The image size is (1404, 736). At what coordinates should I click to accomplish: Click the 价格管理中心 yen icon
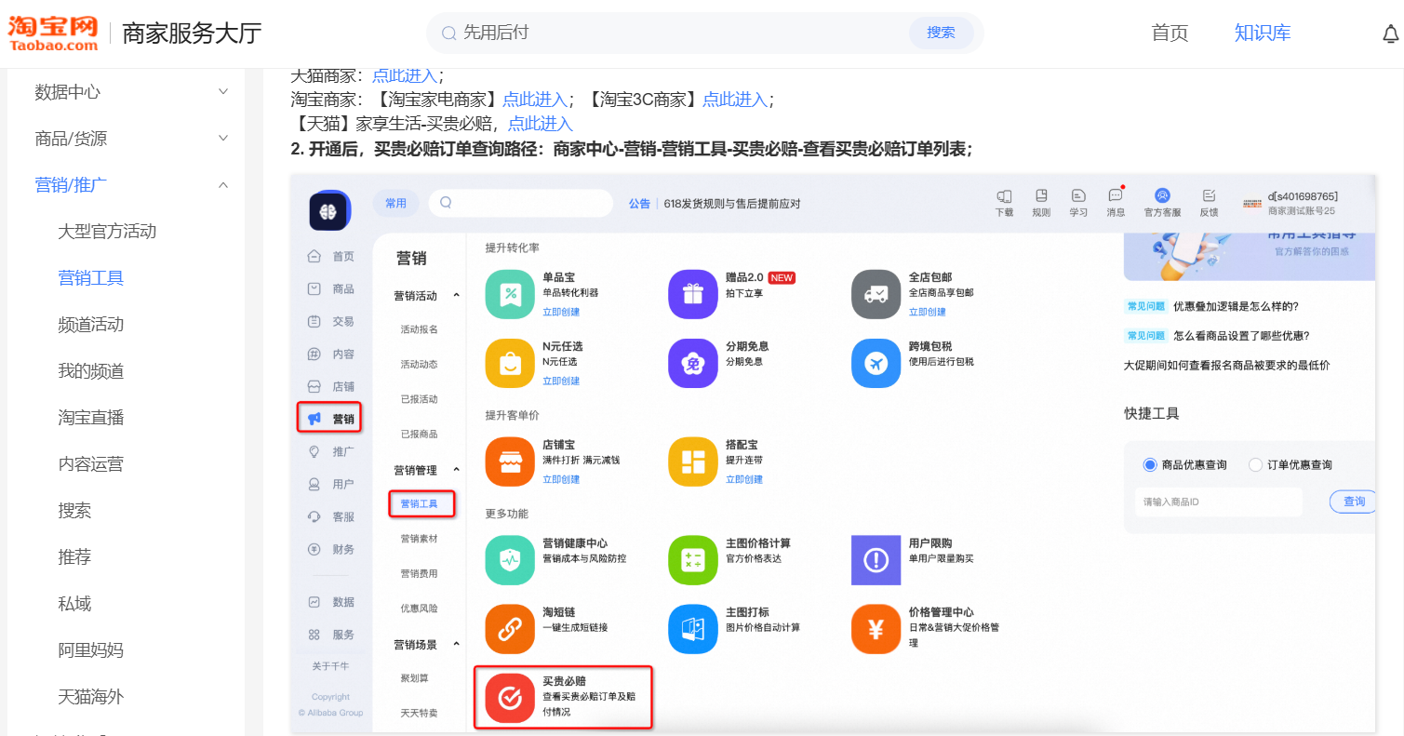click(876, 629)
